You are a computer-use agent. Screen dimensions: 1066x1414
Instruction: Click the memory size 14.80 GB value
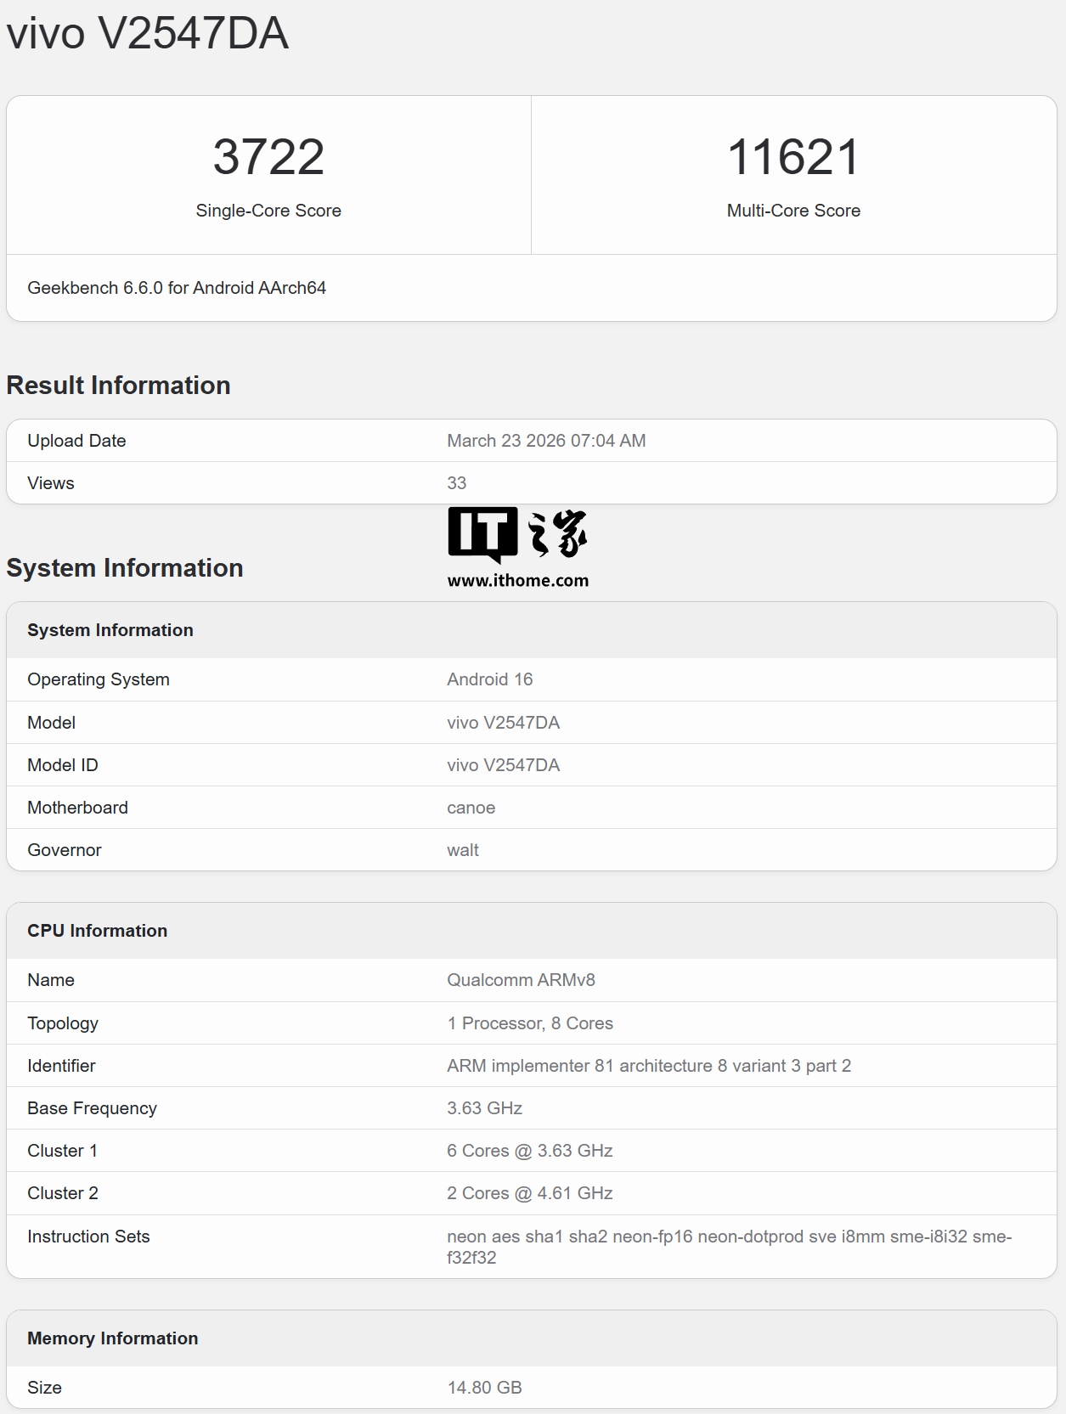(484, 1388)
